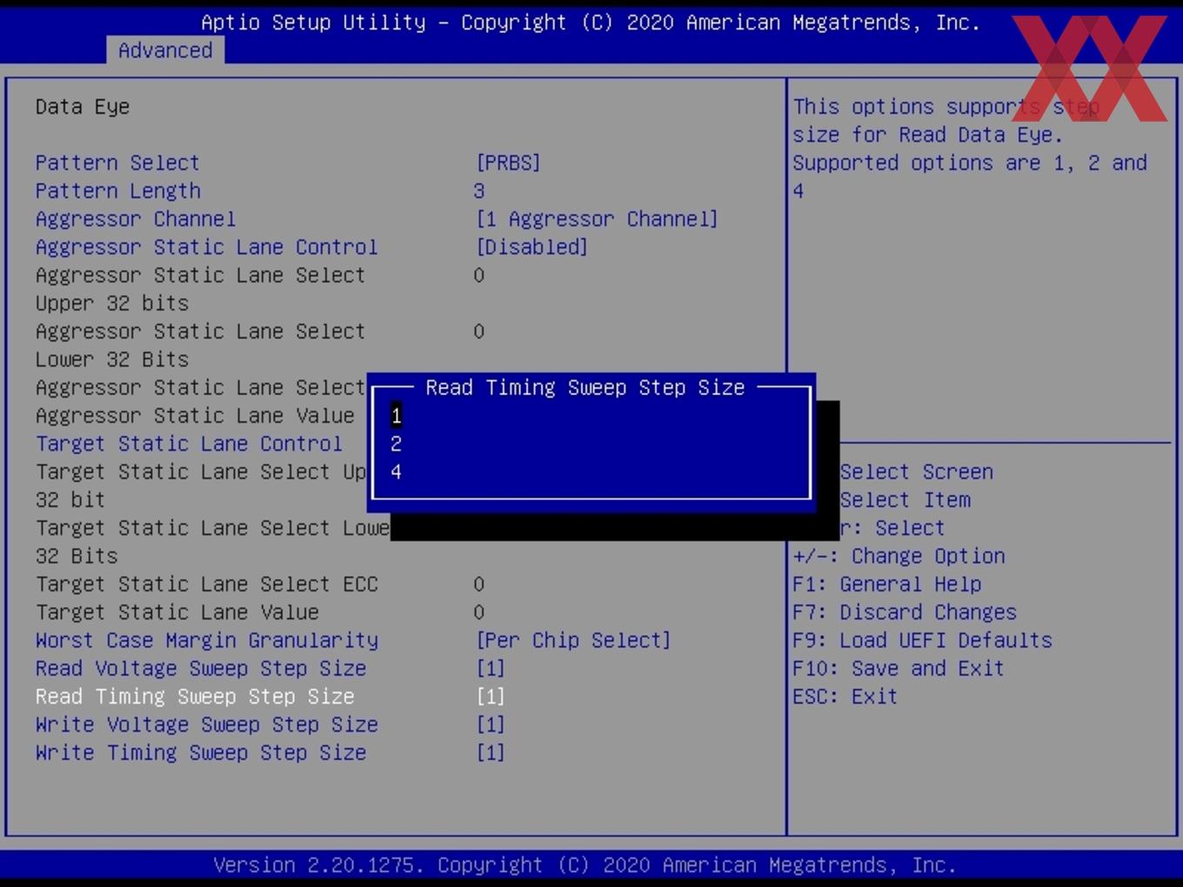Click Target Static Lane Value label

[x=177, y=612]
